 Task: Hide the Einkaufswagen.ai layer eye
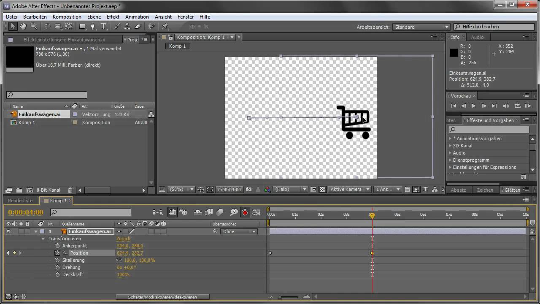point(8,231)
